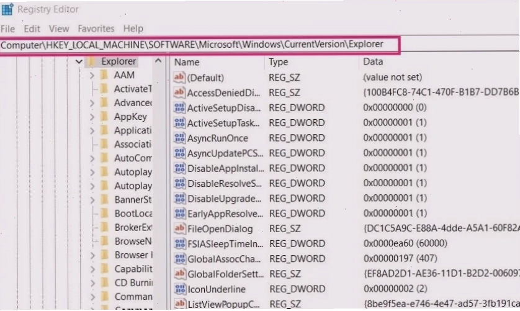Click the 0x00000002 (2) data cell
The height and width of the screenshot is (311, 520).
[x=395, y=289]
